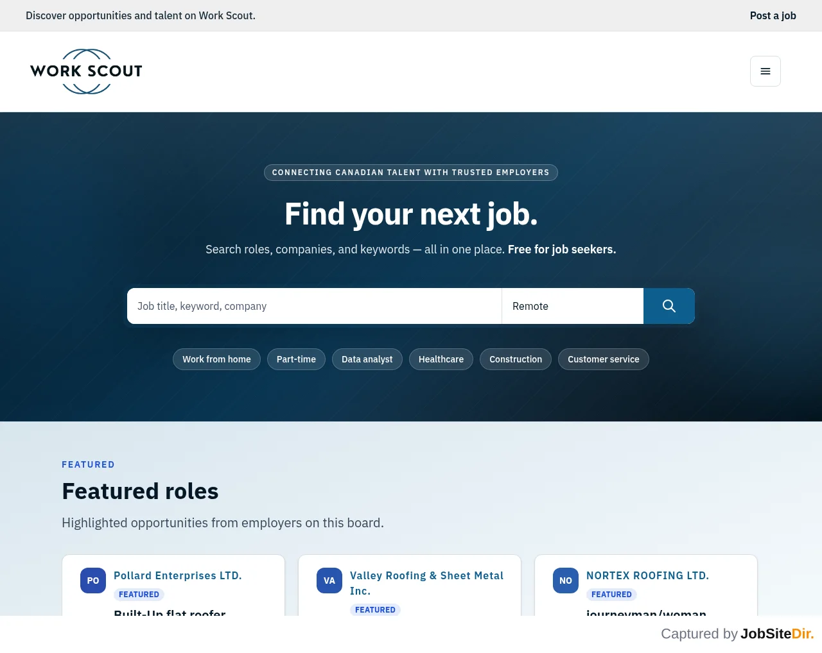Click the Discover opportunities banner text
Image resolution: width=822 pixels, height=653 pixels.
(x=141, y=15)
